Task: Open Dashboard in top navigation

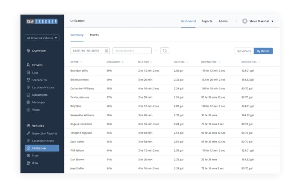Action: 188,21
